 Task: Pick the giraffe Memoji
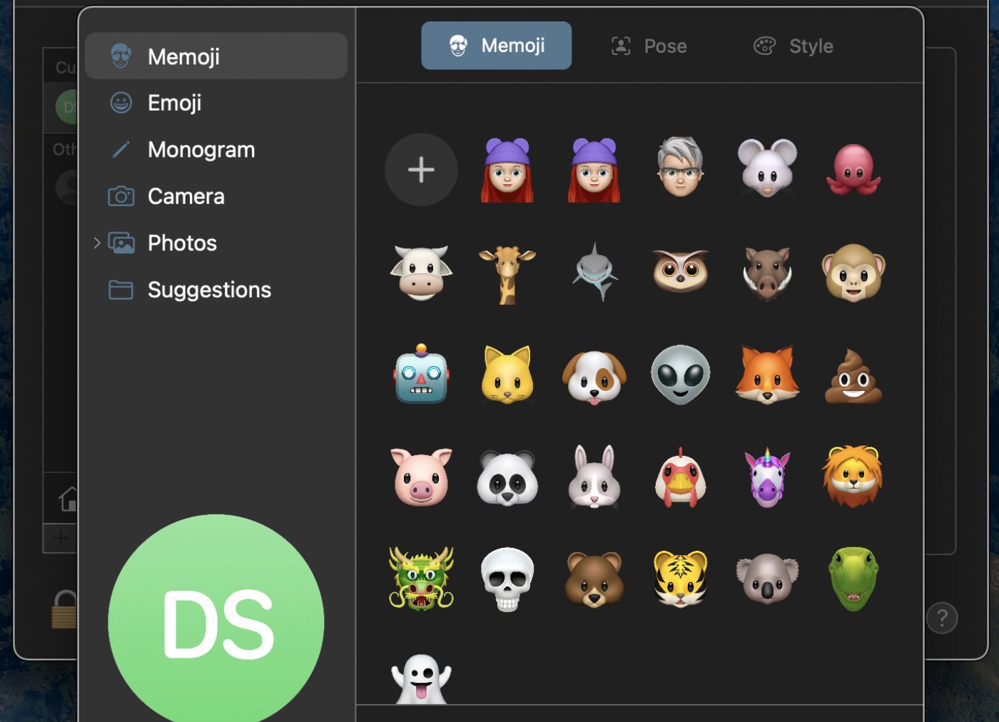[x=507, y=273]
